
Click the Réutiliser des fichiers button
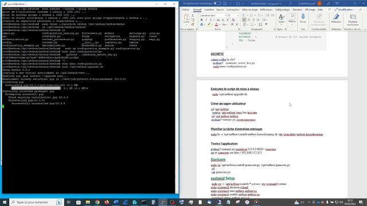point(353,19)
